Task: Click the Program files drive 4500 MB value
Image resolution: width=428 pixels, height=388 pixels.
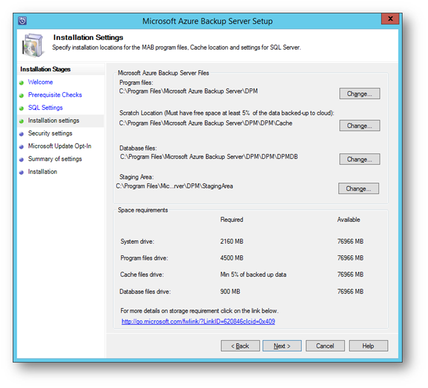Action: (x=232, y=258)
